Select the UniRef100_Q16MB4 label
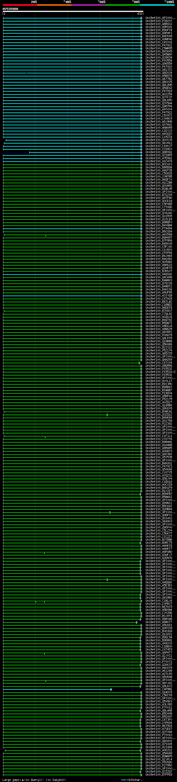 pyautogui.click(x=159, y=405)
